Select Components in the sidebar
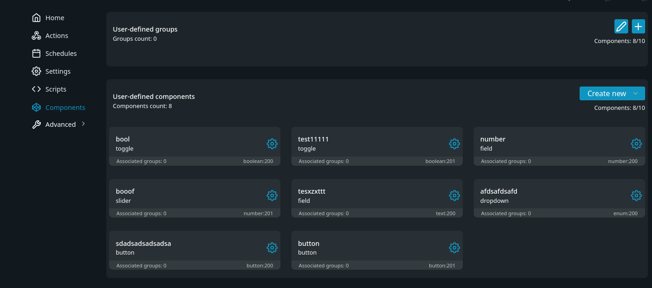Image resolution: width=652 pixels, height=288 pixels. click(65, 108)
